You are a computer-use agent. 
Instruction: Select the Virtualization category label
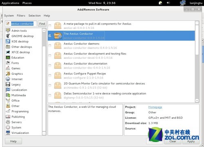20,133
